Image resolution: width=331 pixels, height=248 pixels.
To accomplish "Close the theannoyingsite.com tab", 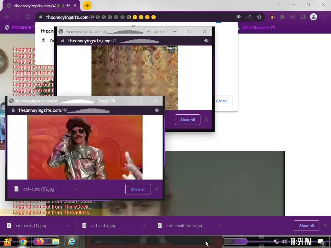I will click(x=75, y=5).
